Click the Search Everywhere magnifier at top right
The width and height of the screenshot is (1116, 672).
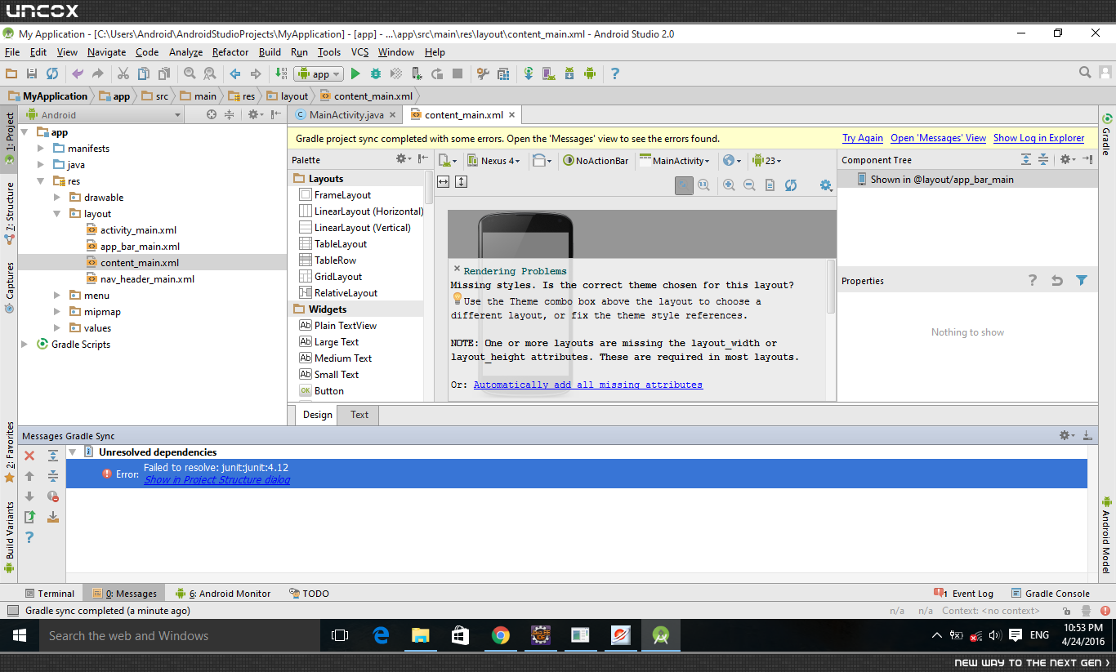pos(1085,73)
